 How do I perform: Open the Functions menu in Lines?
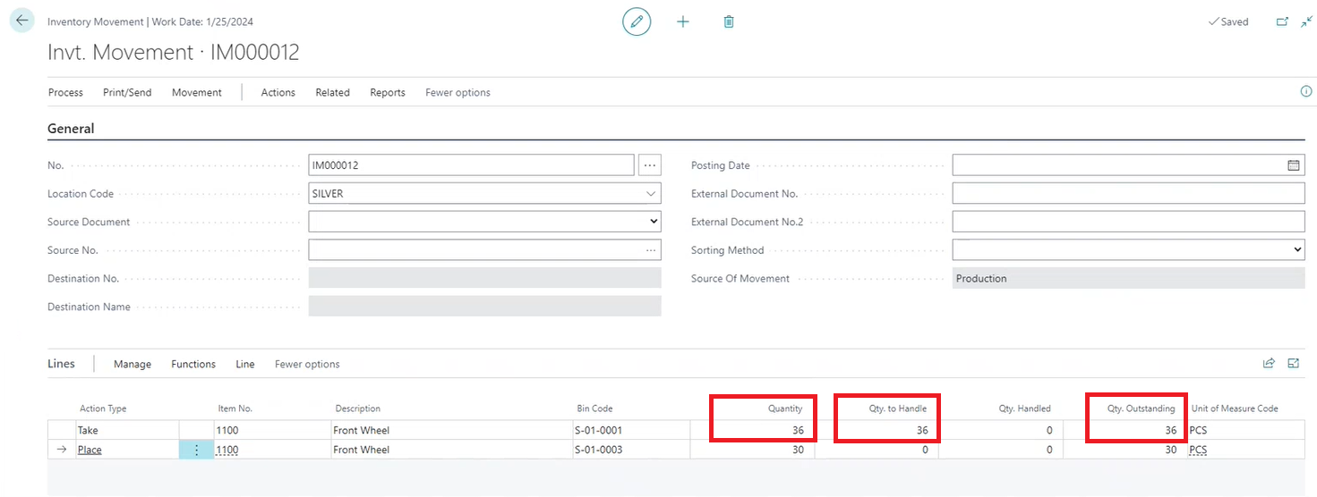click(x=193, y=365)
